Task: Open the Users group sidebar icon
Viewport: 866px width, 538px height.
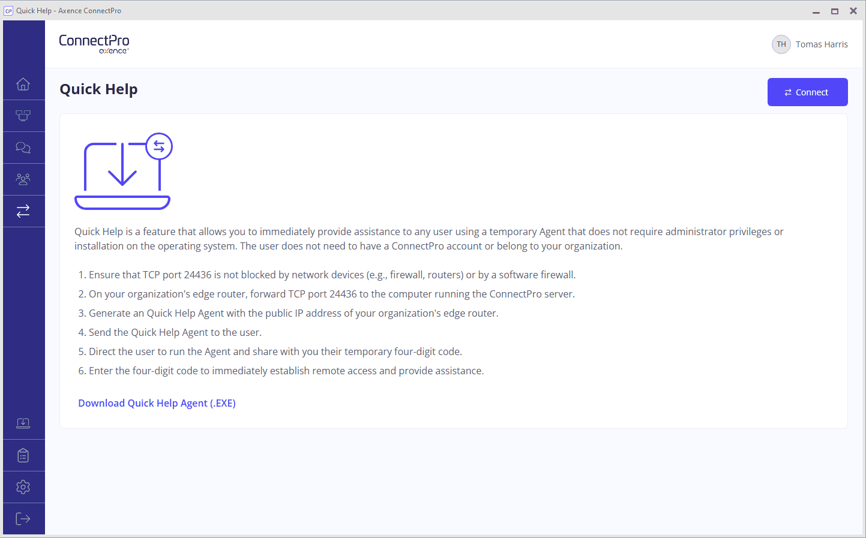Action: pos(23,179)
